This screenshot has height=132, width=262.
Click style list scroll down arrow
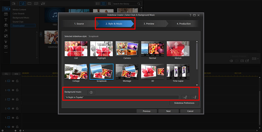point(197,85)
